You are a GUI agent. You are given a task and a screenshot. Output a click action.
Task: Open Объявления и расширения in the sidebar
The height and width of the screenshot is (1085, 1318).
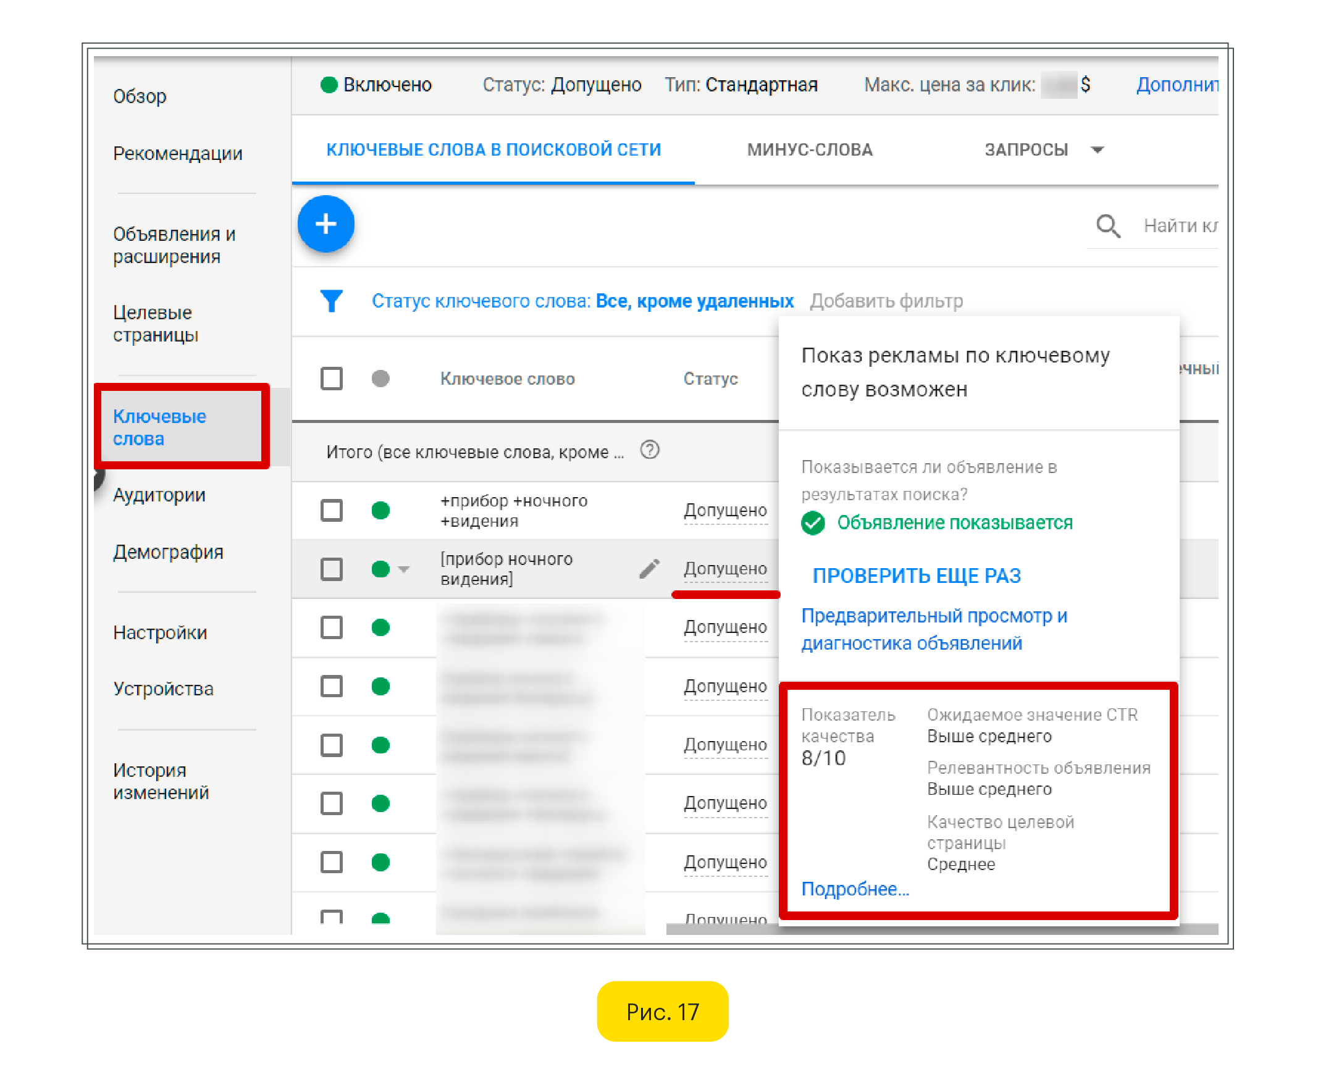coord(174,245)
